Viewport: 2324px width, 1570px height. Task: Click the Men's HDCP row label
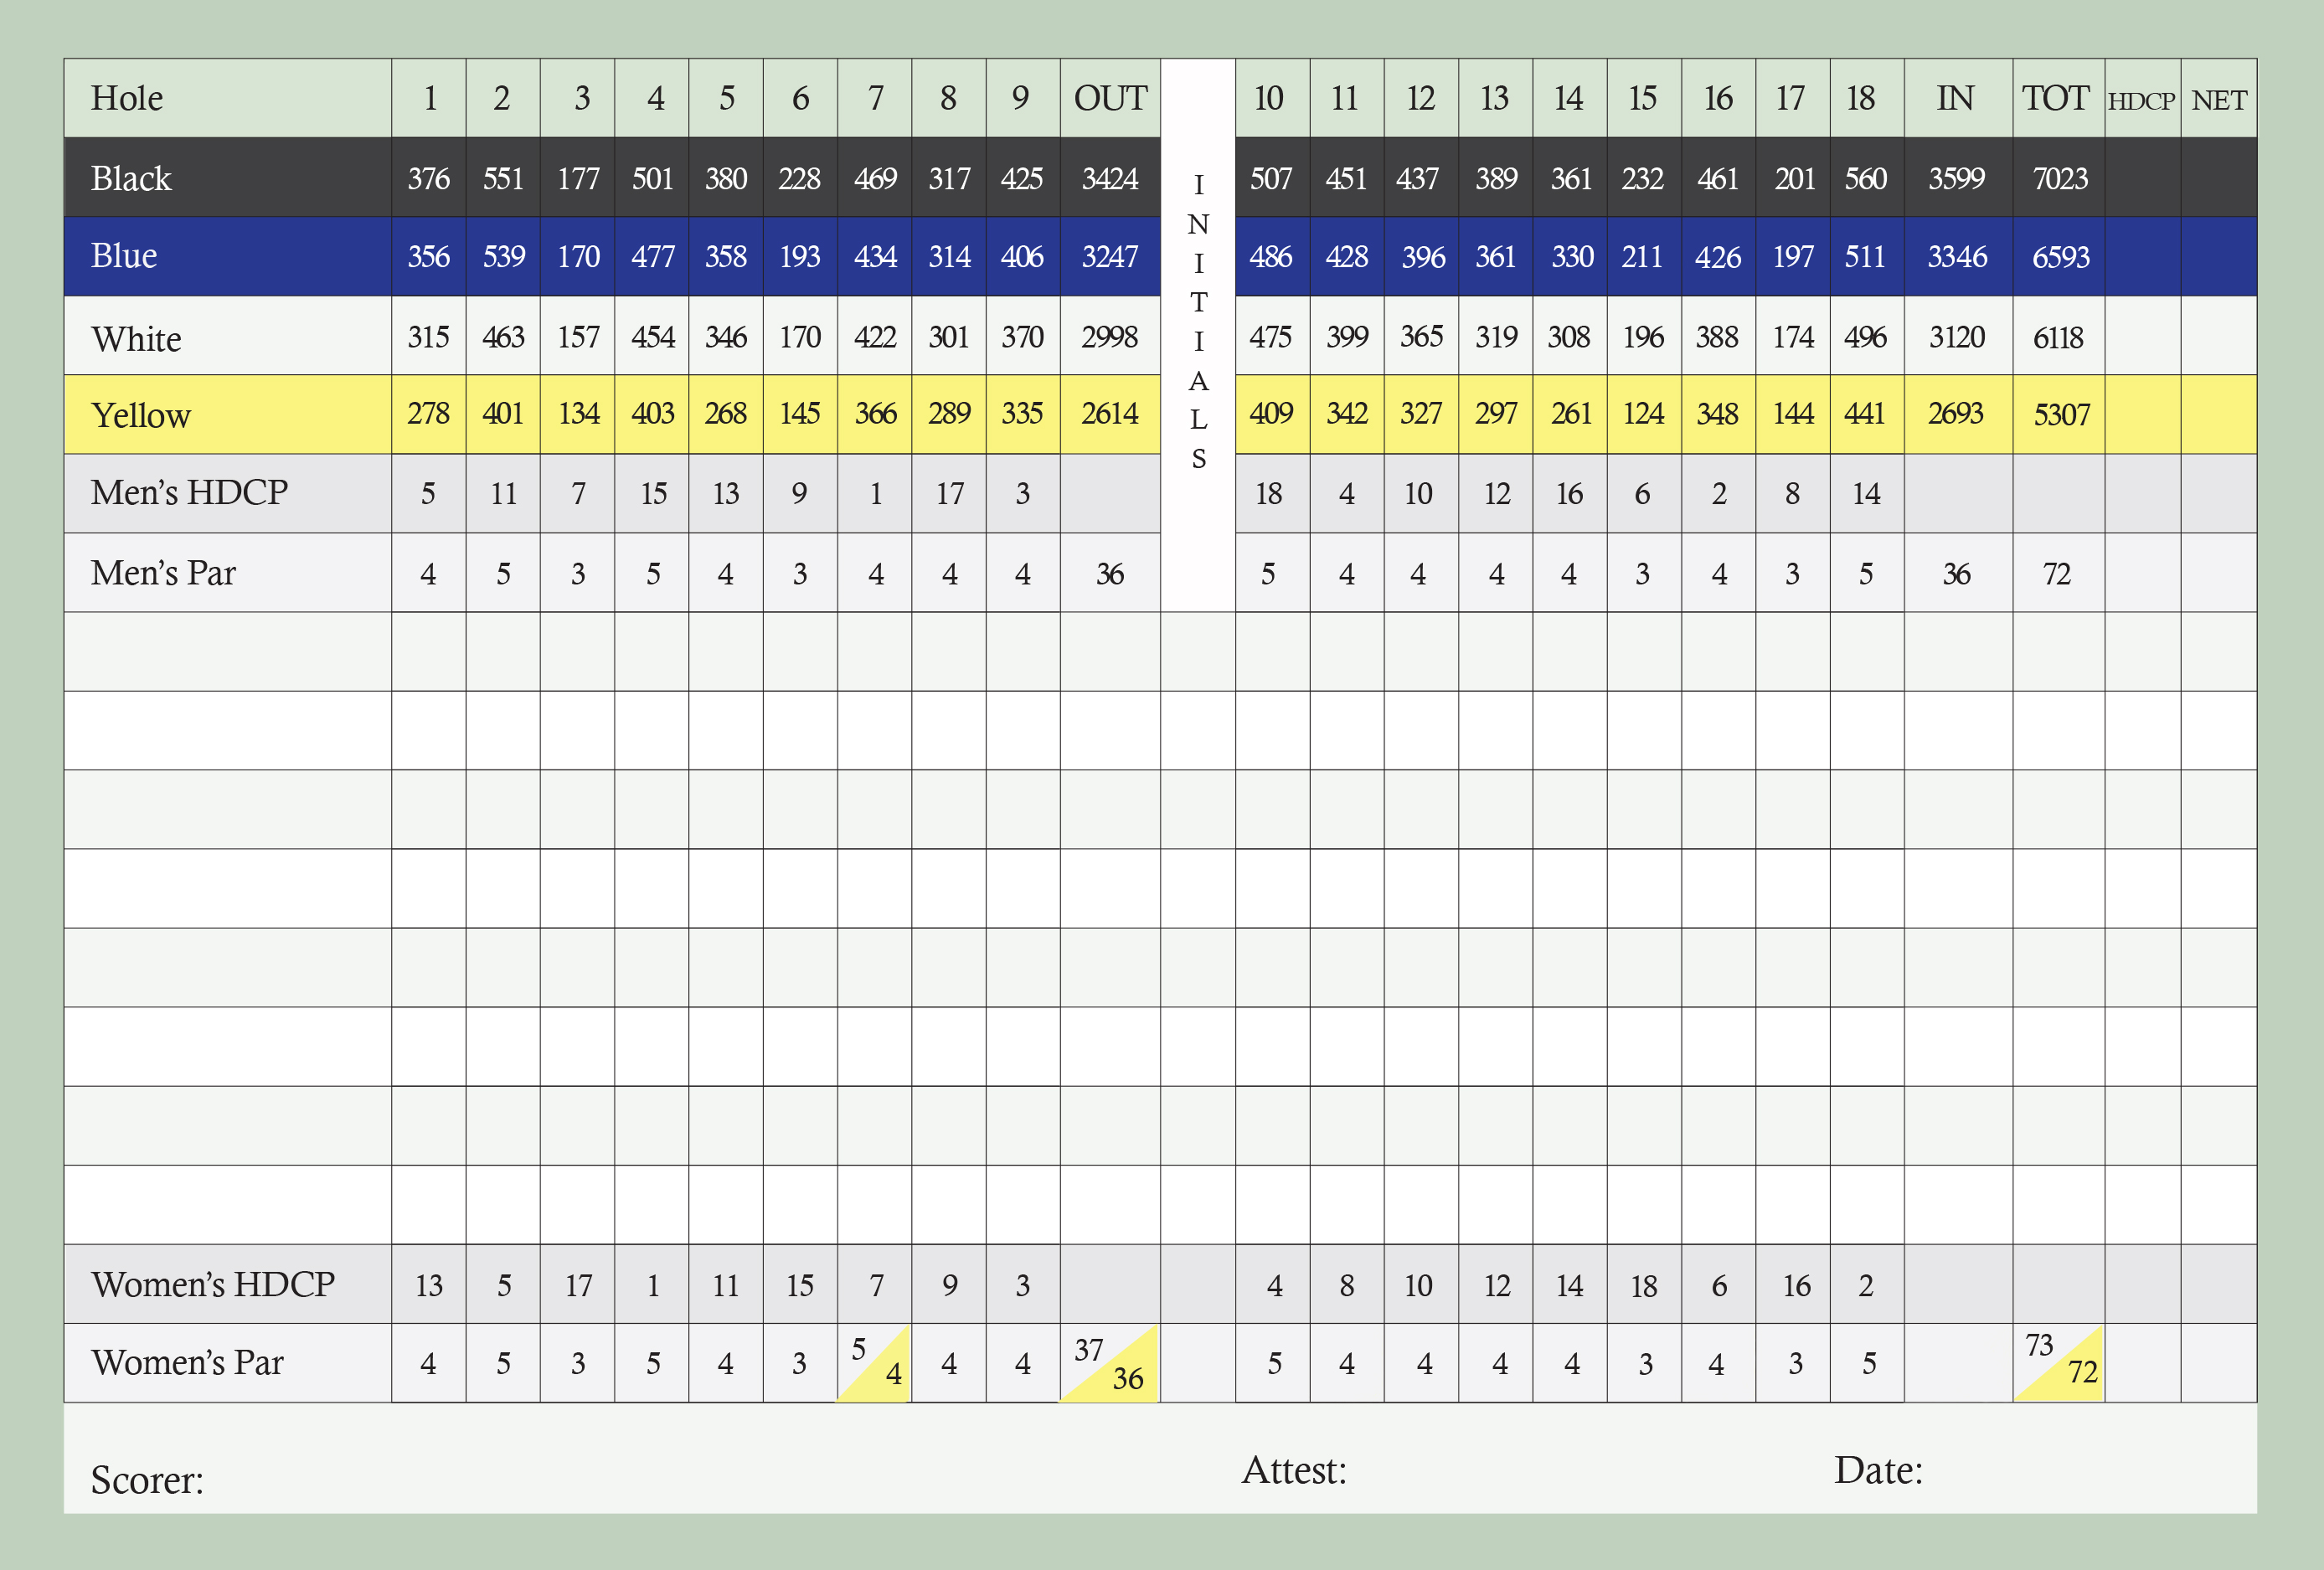(x=189, y=493)
